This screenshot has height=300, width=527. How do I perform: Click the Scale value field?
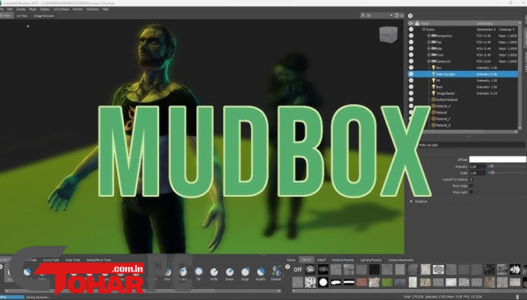click(x=477, y=173)
